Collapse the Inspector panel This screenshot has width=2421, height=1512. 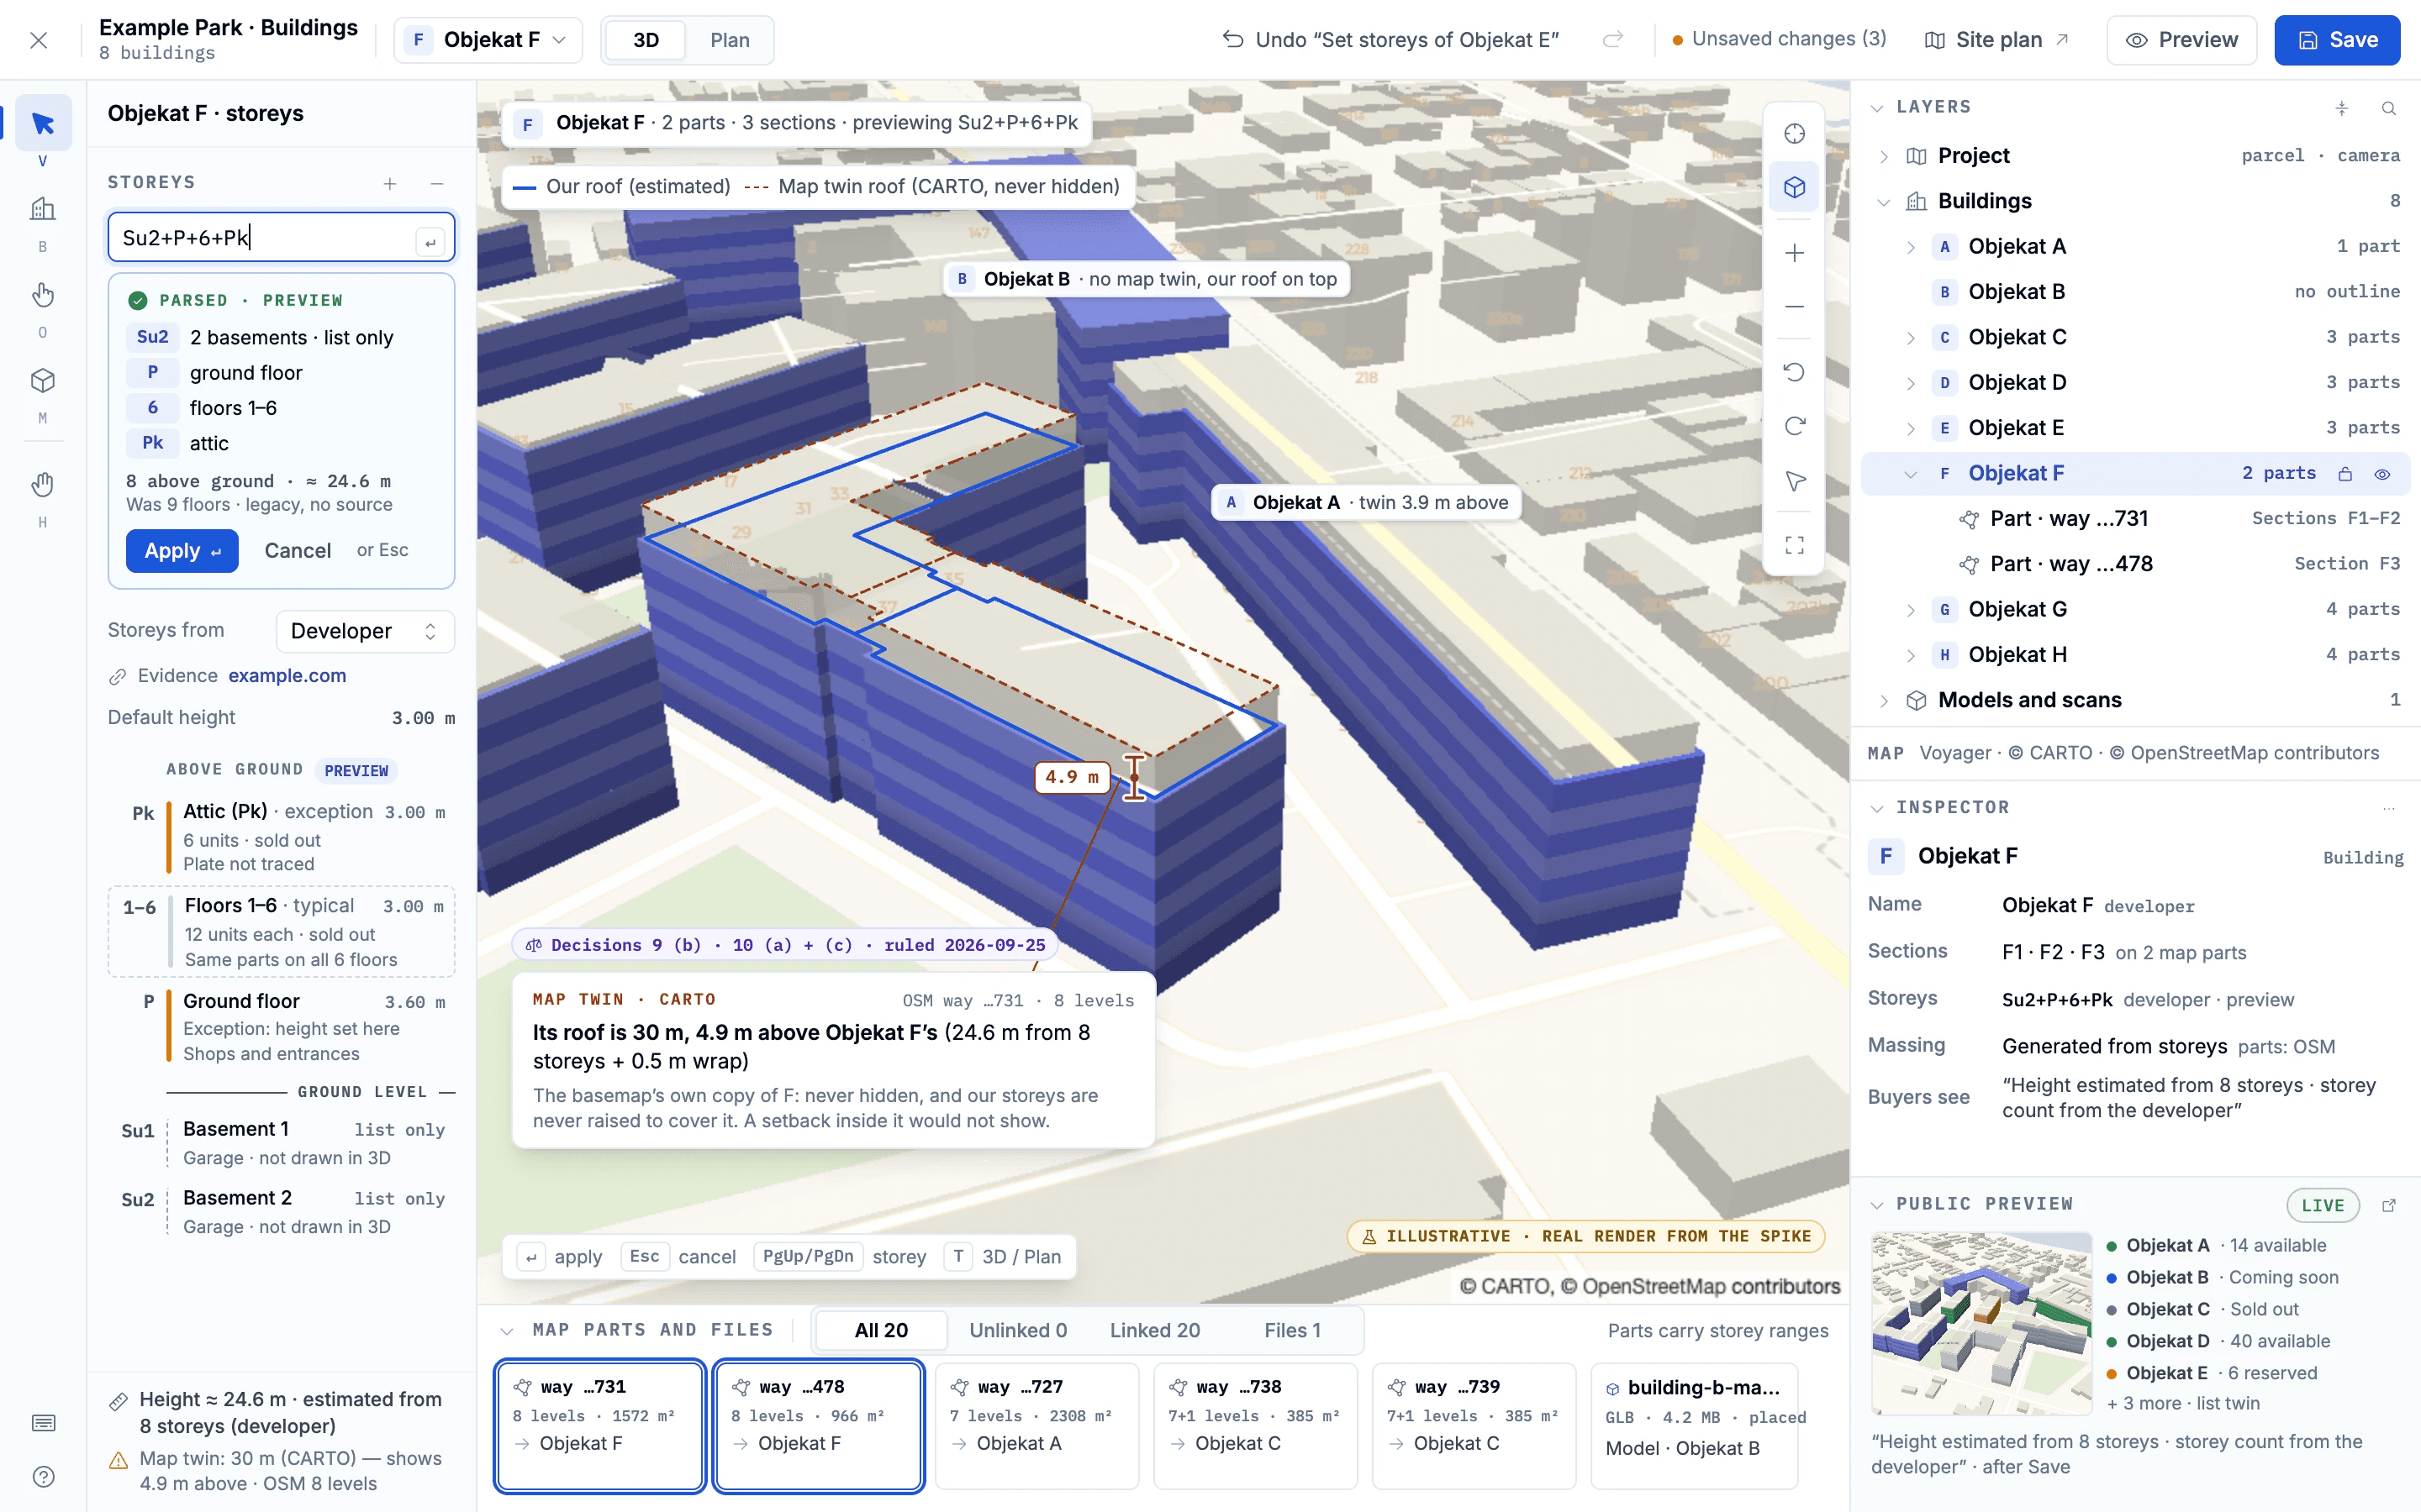[1877, 808]
